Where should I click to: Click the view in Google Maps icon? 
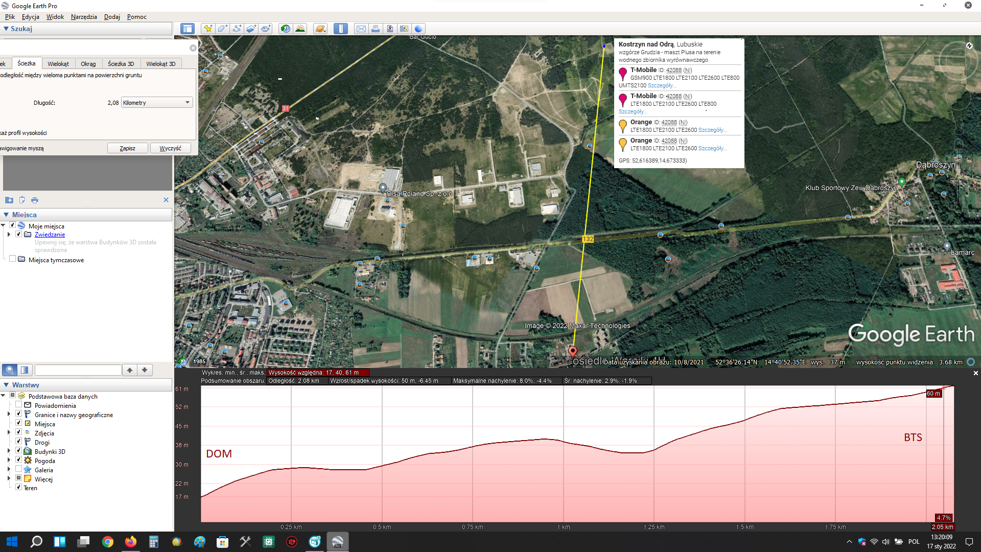click(404, 29)
